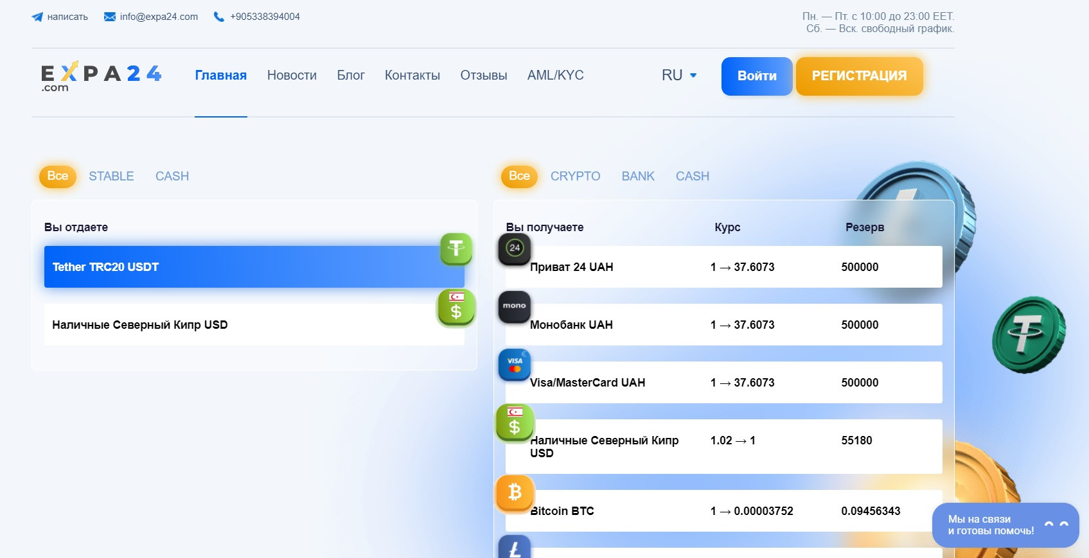Screen dimensions: 1089x558
Task: Choose Приват 24 UAH to receive
Action: [x=724, y=266]
